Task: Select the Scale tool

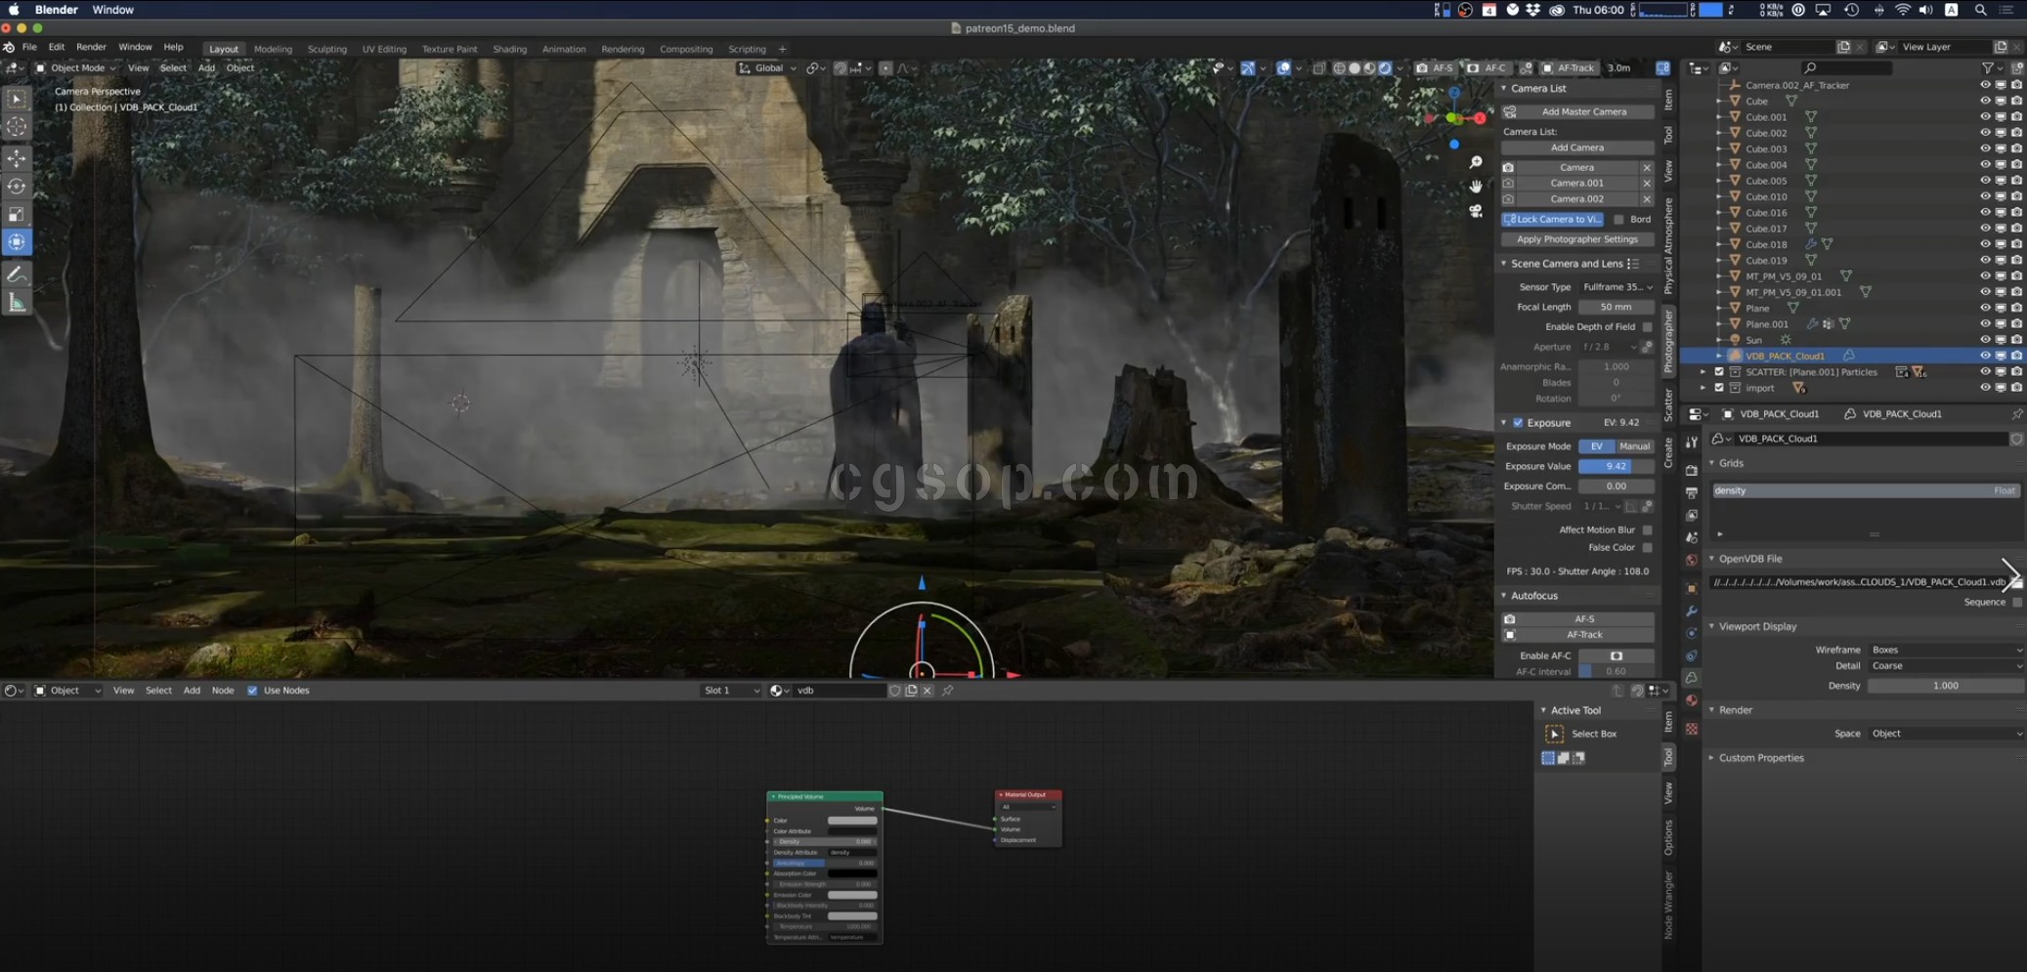Action: (17, 214)
